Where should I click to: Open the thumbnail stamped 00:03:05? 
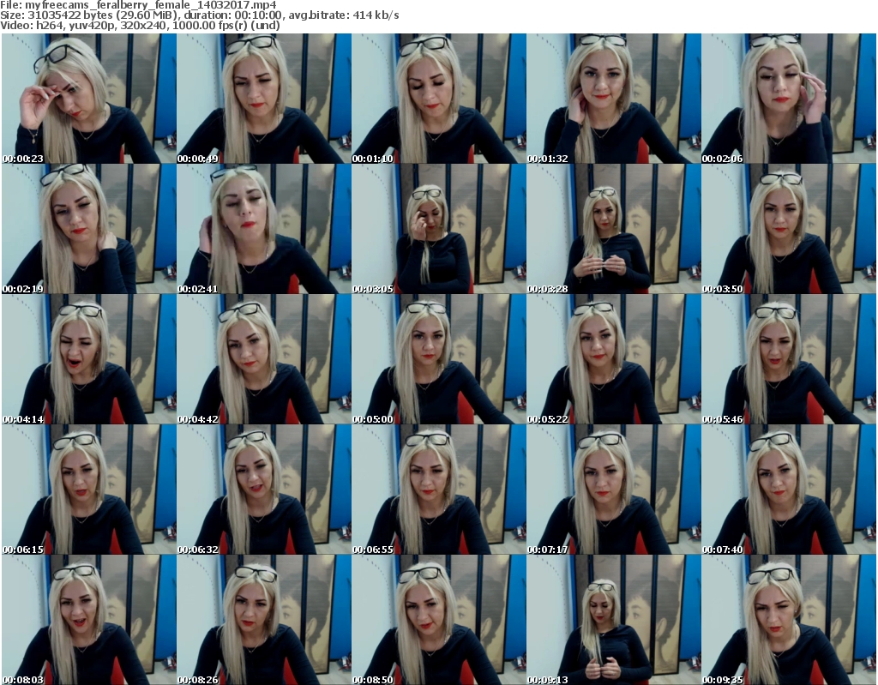tap(439, 229)
